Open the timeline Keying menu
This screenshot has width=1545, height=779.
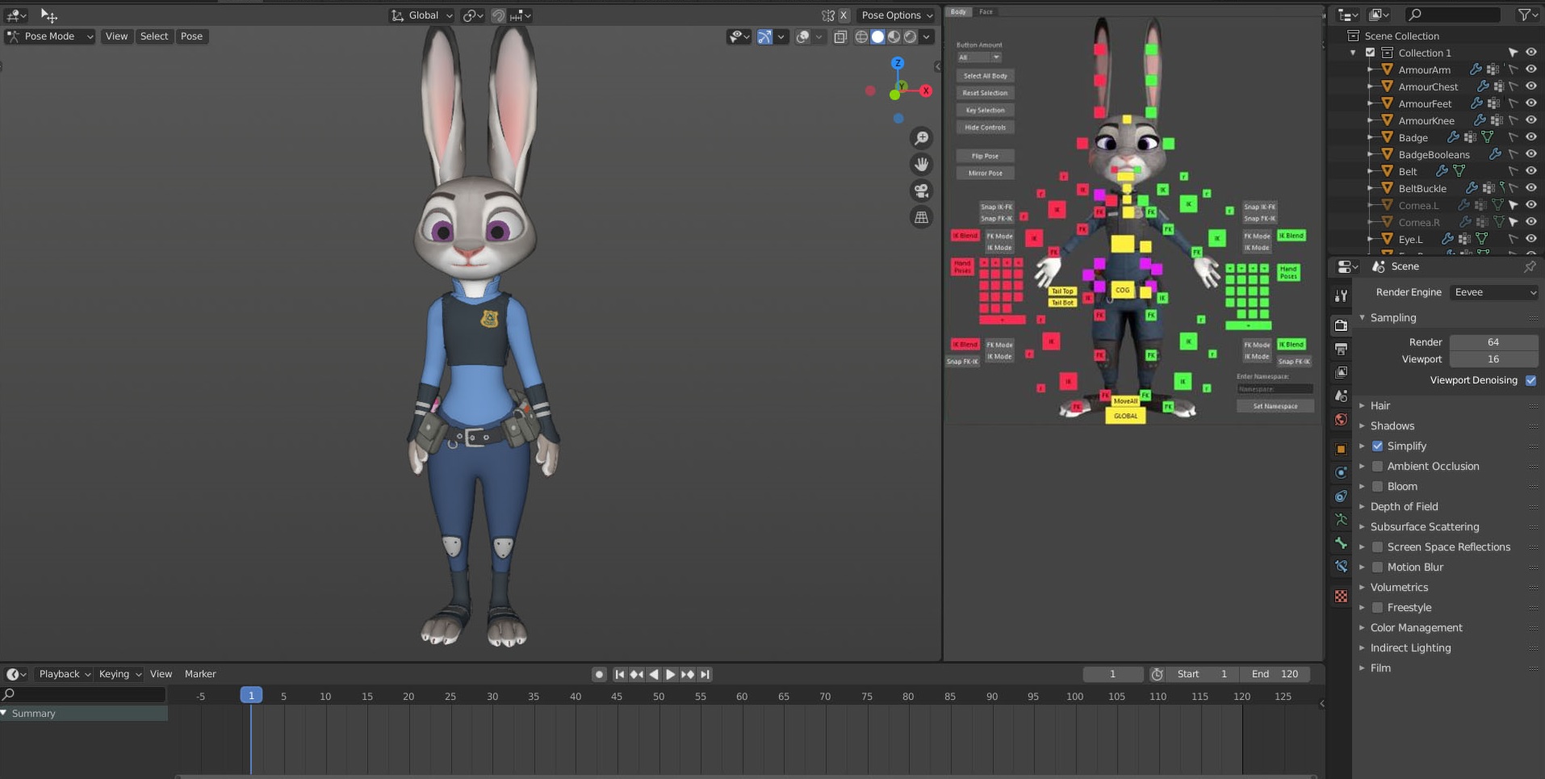119,674
